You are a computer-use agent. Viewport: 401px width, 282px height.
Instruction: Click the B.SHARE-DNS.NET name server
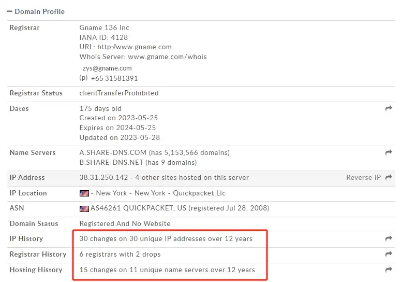111,162
